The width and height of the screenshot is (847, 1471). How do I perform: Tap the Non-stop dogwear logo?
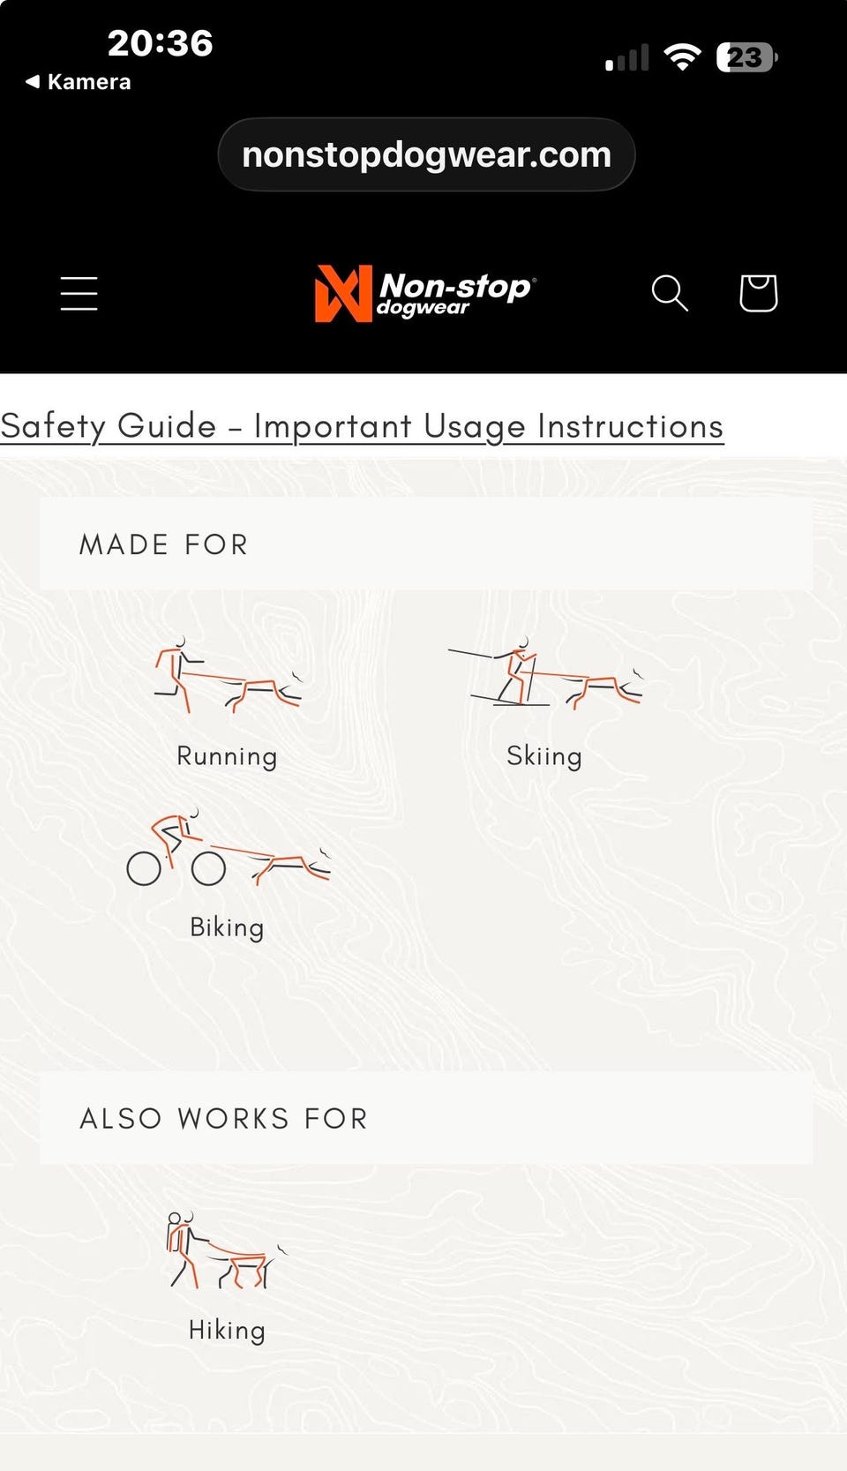(x=425, y=293)
